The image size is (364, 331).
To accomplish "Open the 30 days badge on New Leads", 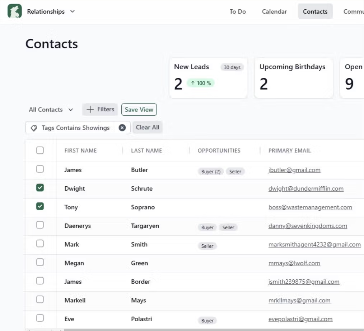I will coord(232,67).
